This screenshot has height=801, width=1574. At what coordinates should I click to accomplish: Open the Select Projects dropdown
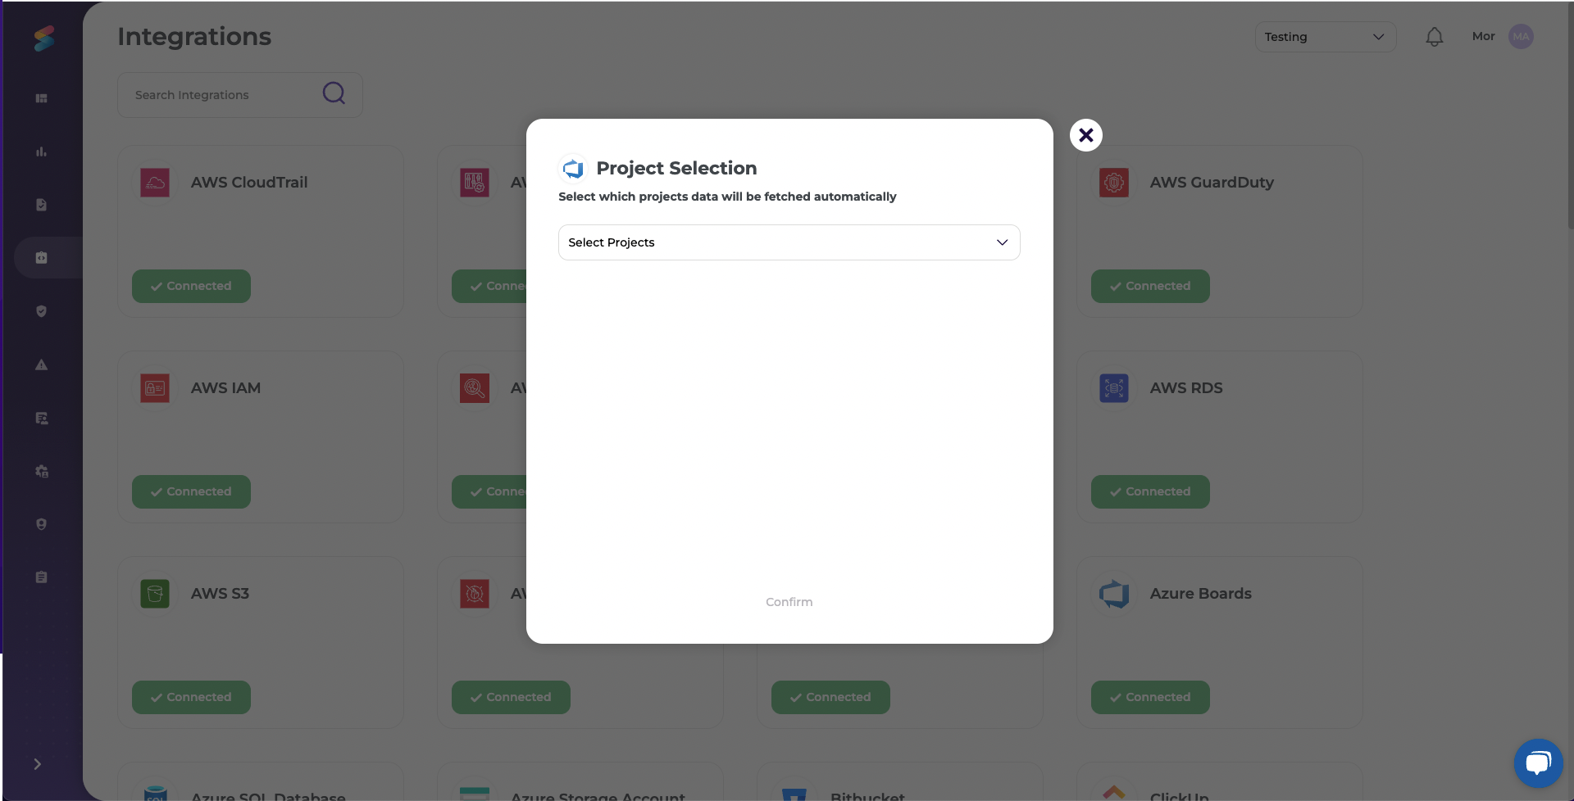(789, 242)
